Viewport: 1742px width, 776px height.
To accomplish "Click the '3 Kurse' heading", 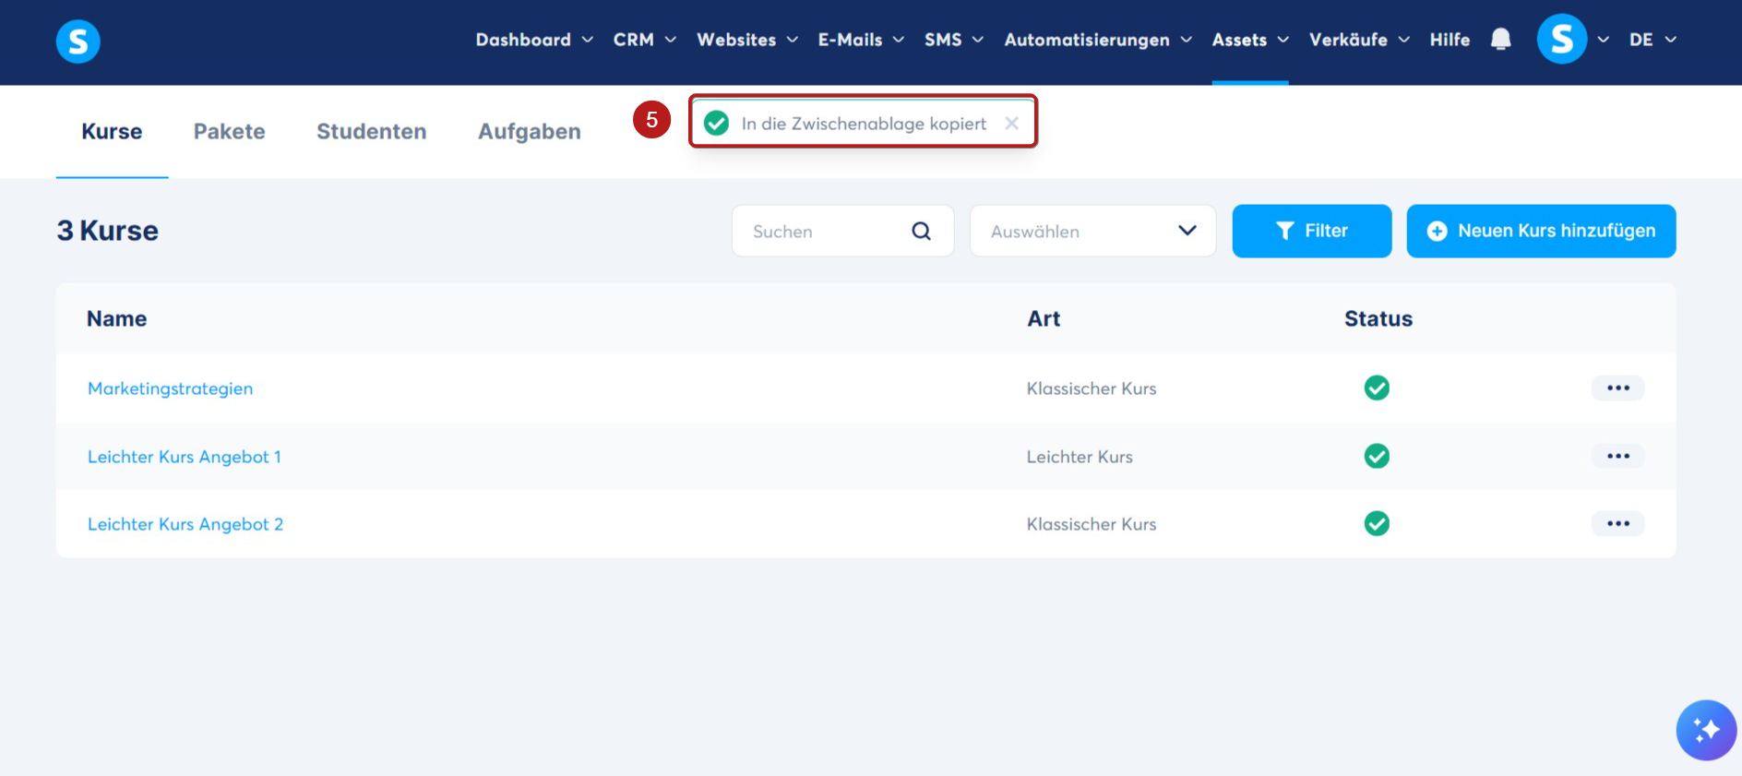I will [107, 231].
